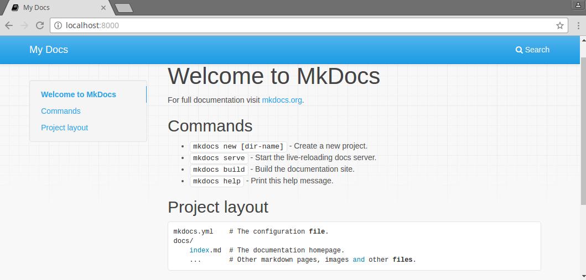The height and width of the screenshot is (280, 586).
Task: Go back using the browser back arrow
Action: point(9,25)
